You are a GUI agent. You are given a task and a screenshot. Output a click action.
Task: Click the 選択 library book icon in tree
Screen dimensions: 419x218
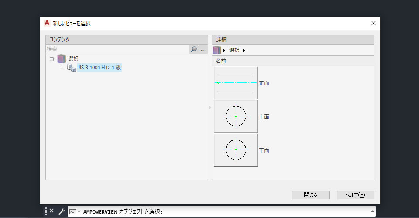point(62,59)
